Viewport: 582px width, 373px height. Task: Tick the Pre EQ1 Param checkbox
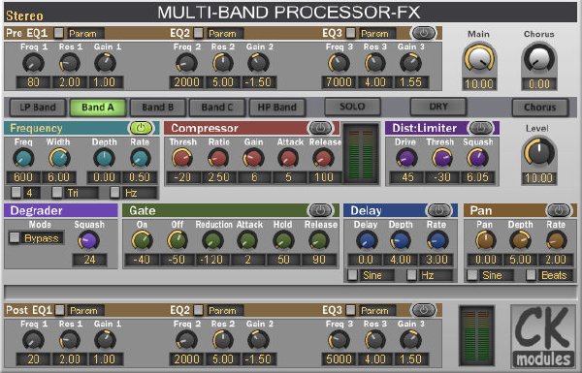pos(58,33)
